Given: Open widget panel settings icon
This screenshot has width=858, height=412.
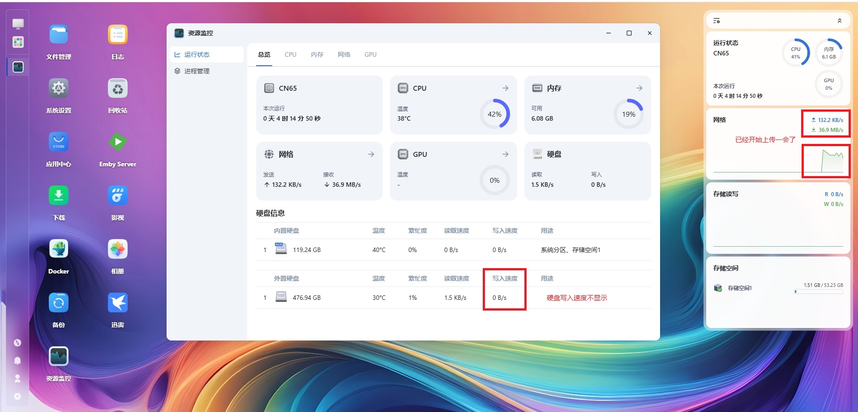Looking at the screenshot, I should pyautogui.click(x=716, y=21).
